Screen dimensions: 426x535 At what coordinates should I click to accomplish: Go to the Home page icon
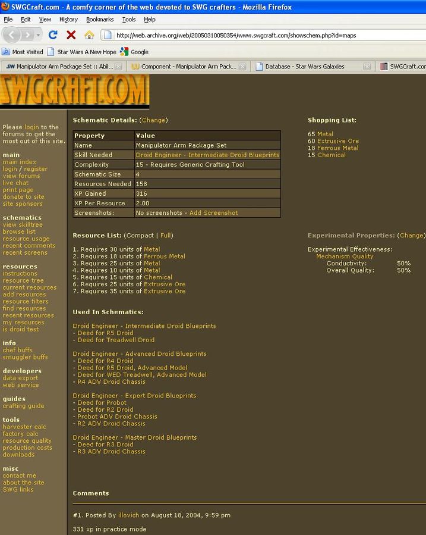pos(89,35)
